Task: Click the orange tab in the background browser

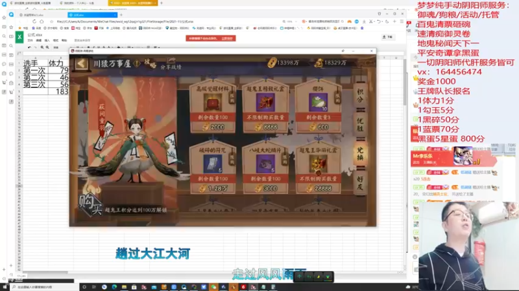Action: [x=133, y=3]
